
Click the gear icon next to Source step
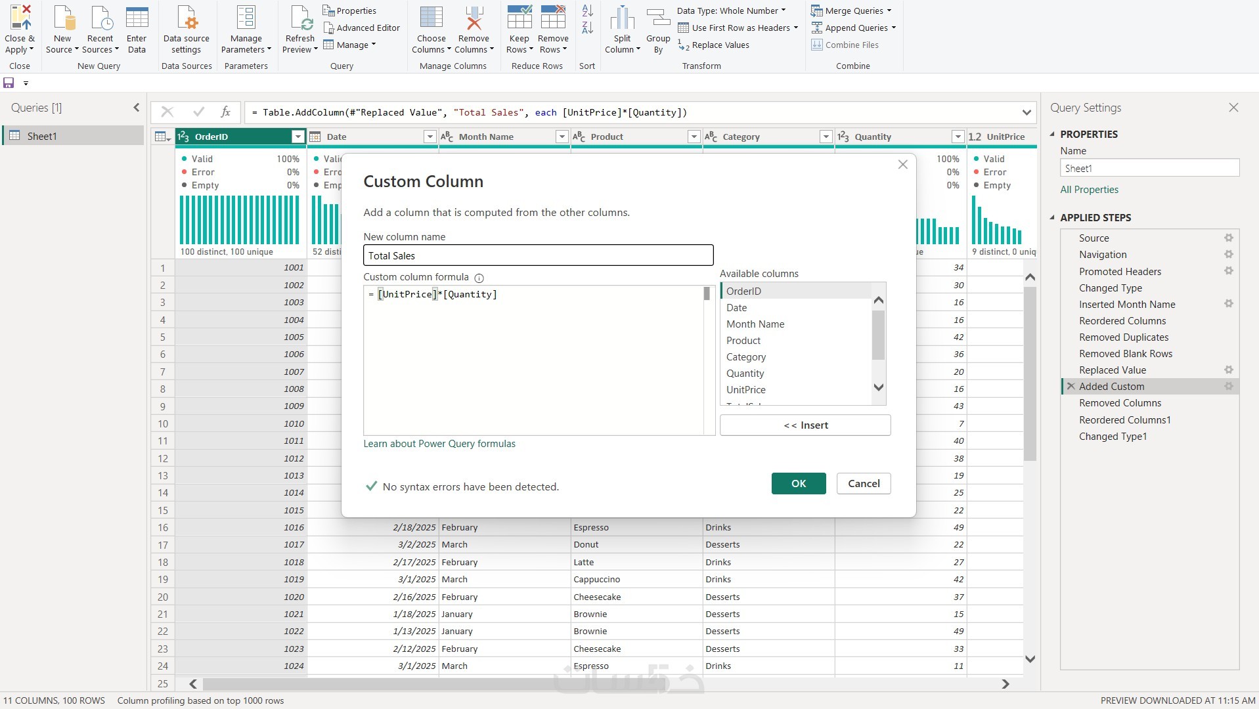click(1228, 238)
